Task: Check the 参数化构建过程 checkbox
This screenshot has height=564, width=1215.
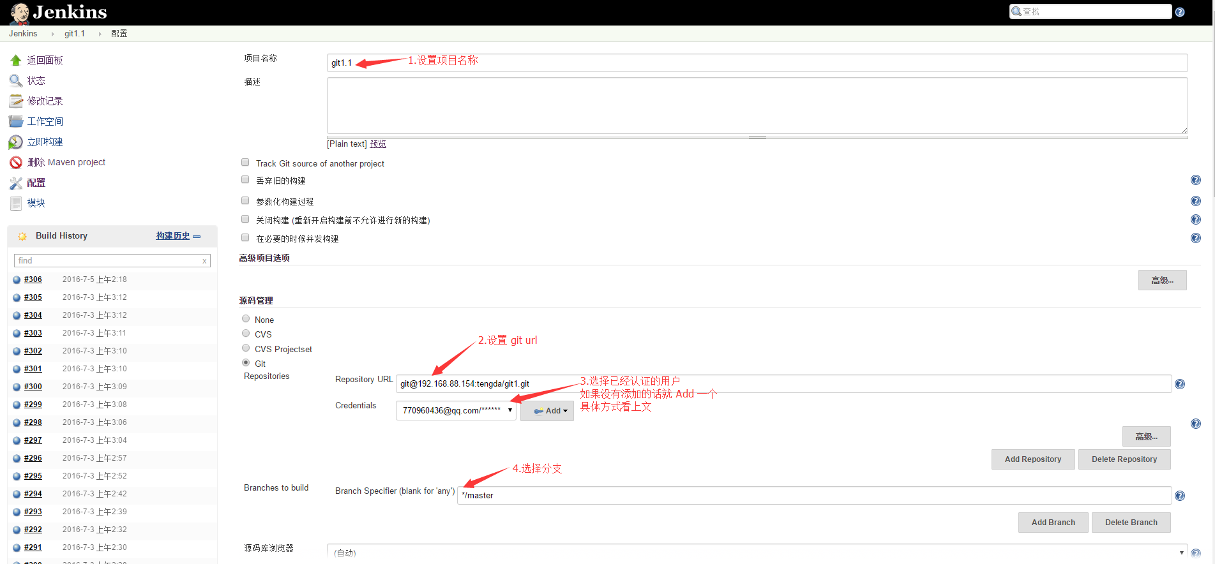Action: click(245, 200)
